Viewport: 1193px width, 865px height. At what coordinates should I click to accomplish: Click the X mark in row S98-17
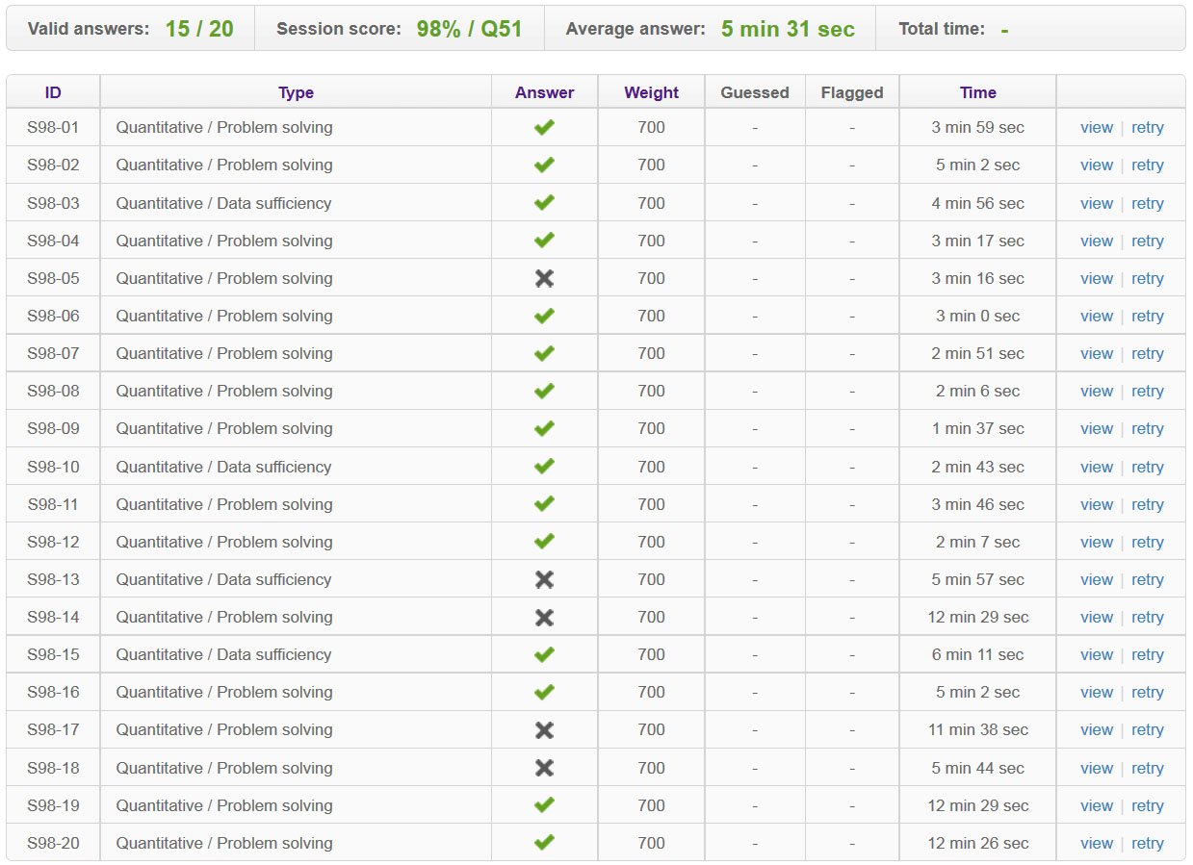point(544,730)
